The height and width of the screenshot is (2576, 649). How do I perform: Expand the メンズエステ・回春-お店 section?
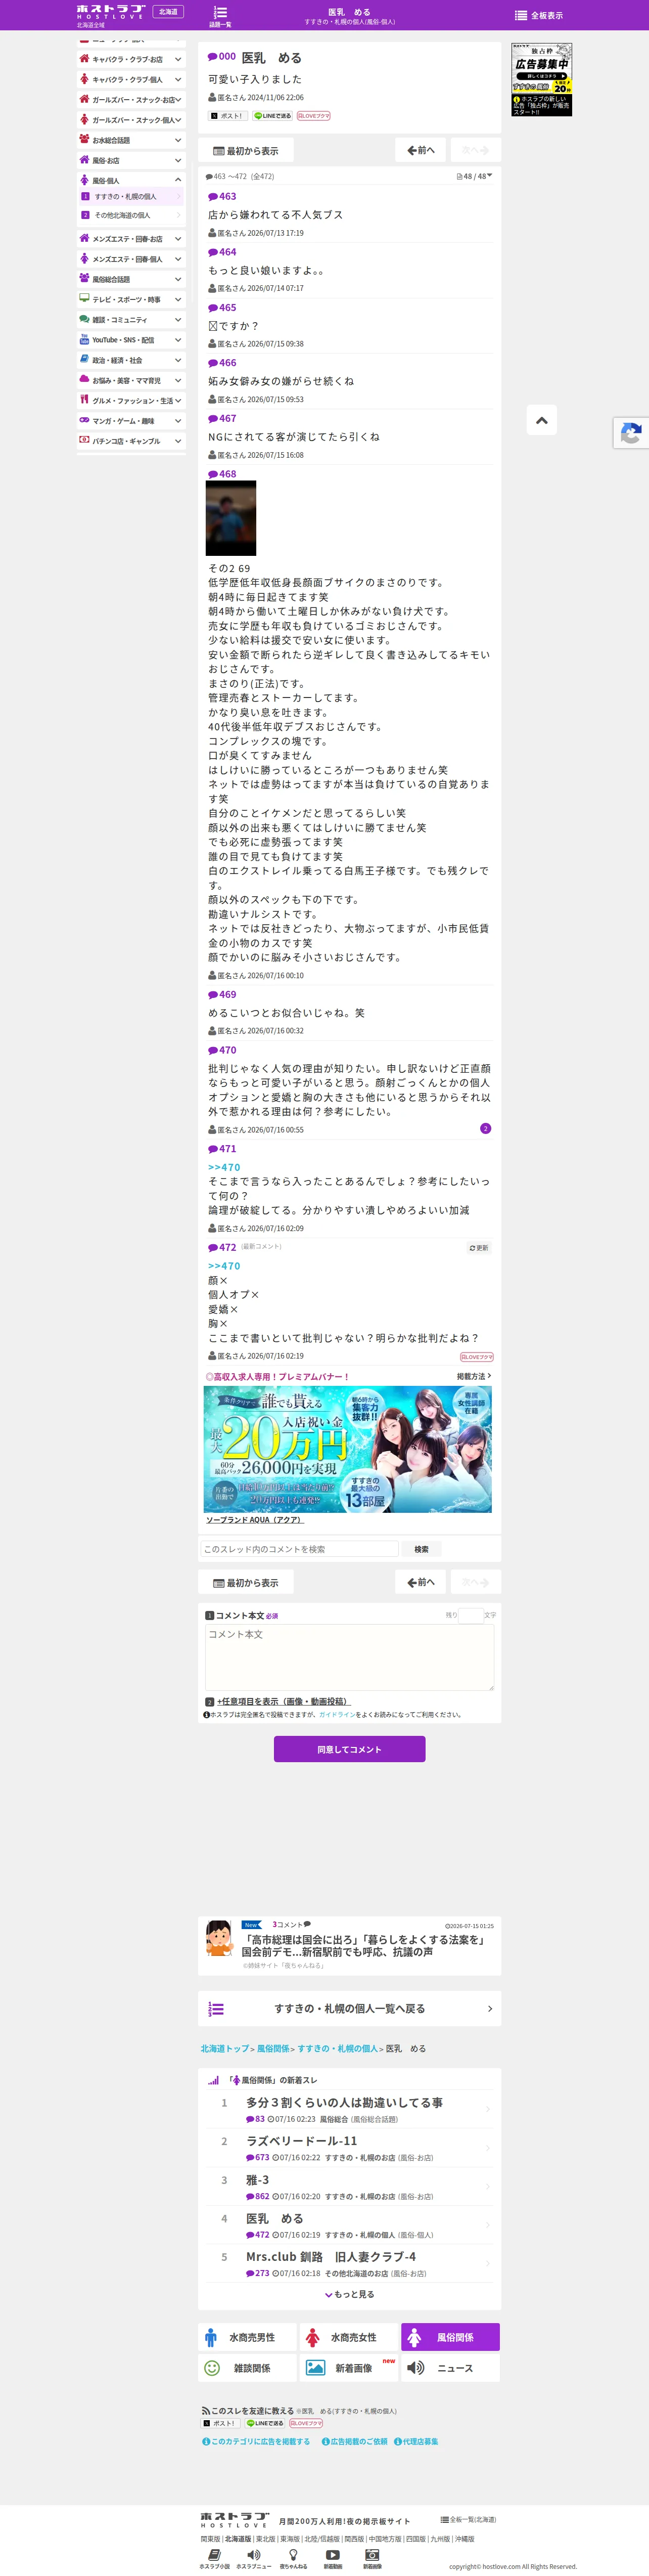[x=131, y=239]
